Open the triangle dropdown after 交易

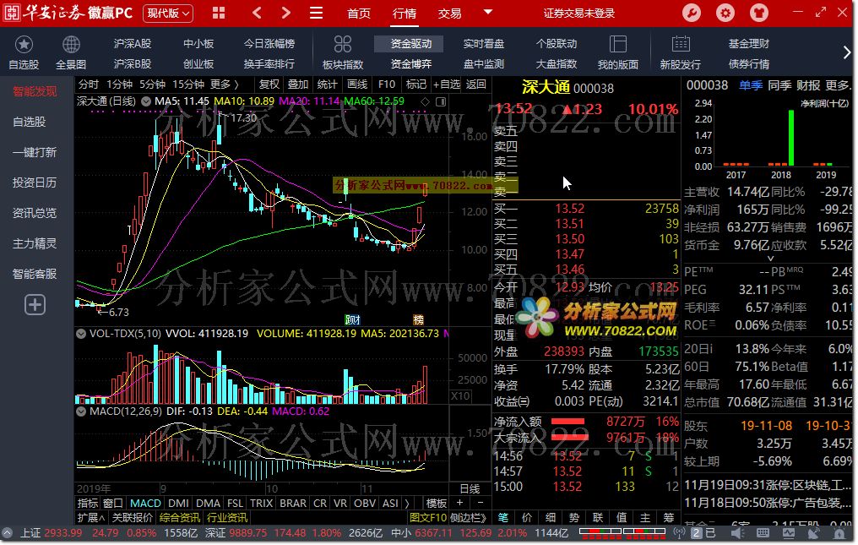[488, 12]
